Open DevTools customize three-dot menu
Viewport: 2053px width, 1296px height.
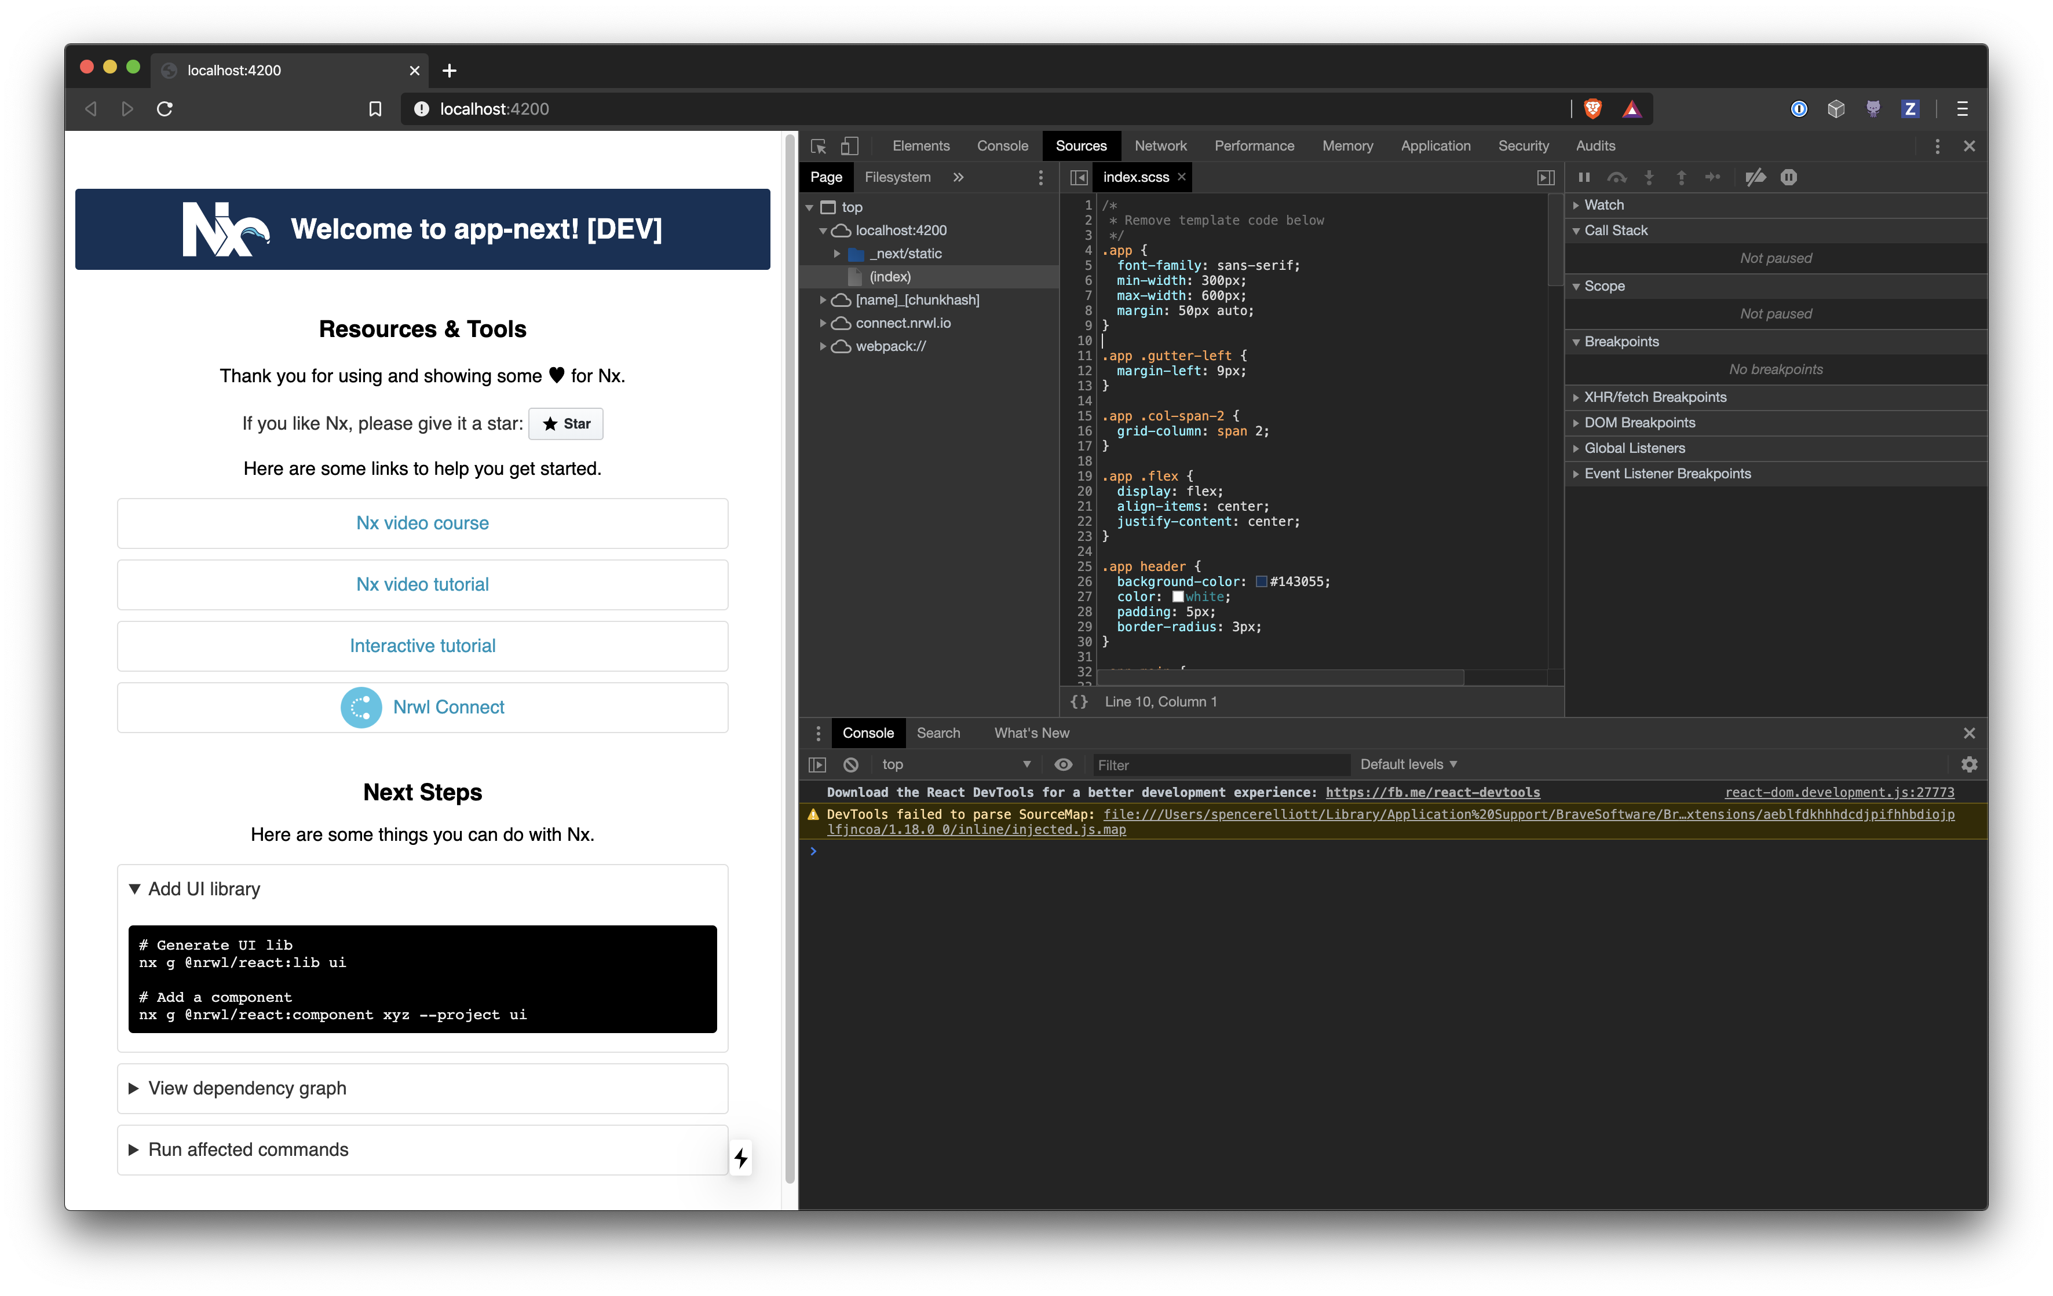click(x=1937, y=146)
